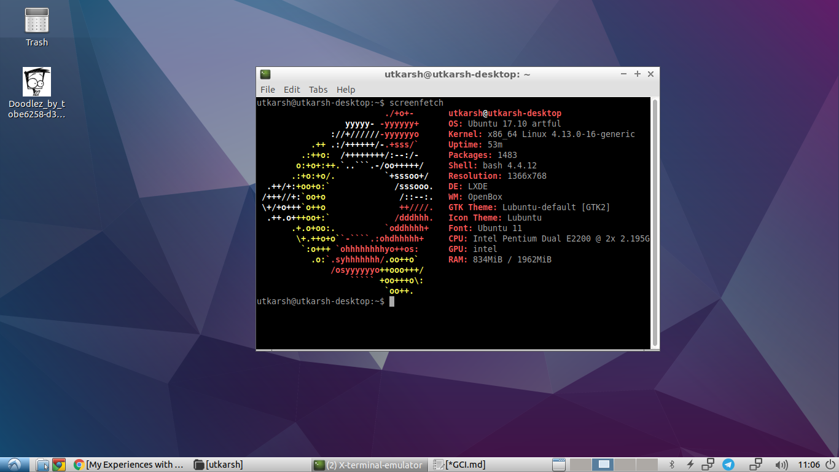Screen dimensions: 839x472
Task: Open the LXDE application menu
Action: pyautogui.click(x=14, y=465)
